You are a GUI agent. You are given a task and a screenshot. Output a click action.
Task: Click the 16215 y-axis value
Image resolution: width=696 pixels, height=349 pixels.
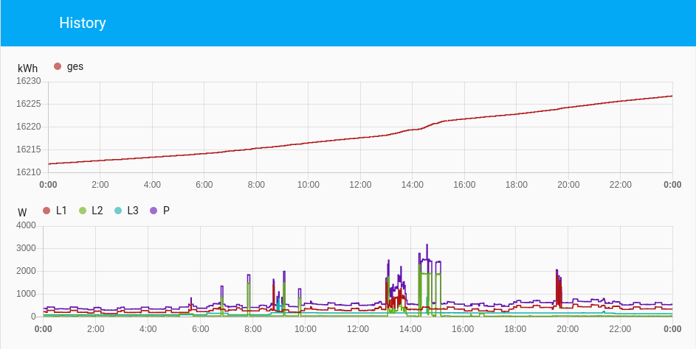pyautogui.click(x=28, y=149)
